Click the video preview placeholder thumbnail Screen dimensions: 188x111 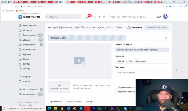click(80, 61)
